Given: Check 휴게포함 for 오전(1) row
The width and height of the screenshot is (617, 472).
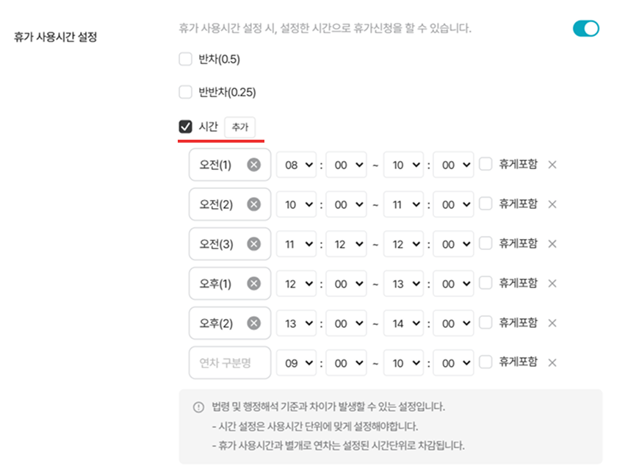Looking at the screenshot, I should click(486, 164).
